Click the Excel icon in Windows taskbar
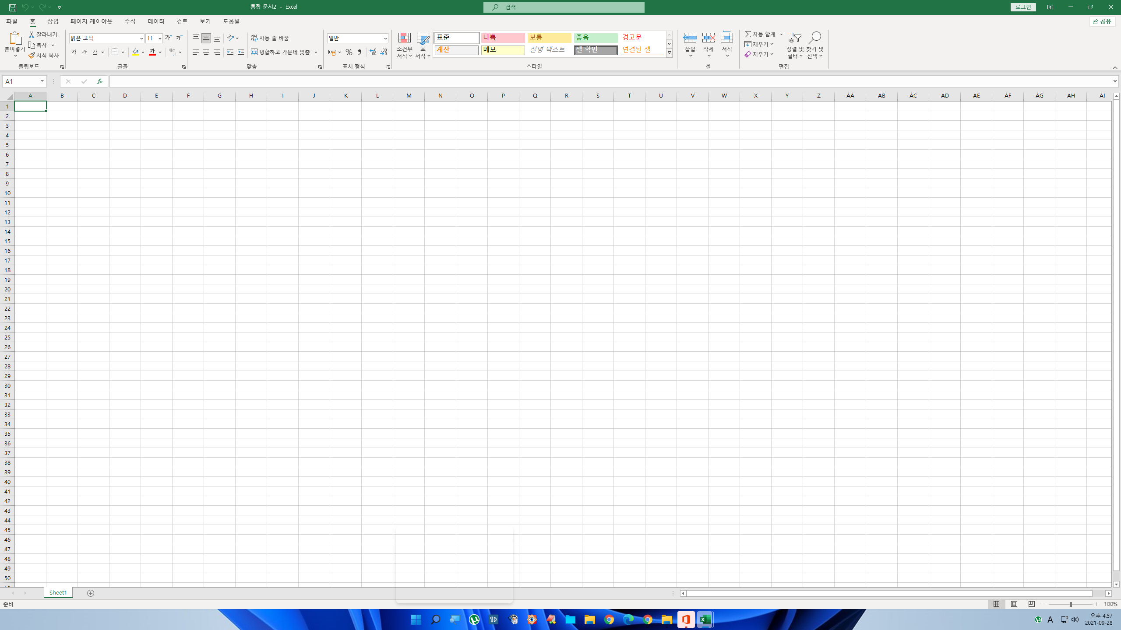The image size is (1121, 630). click(705, 619)
